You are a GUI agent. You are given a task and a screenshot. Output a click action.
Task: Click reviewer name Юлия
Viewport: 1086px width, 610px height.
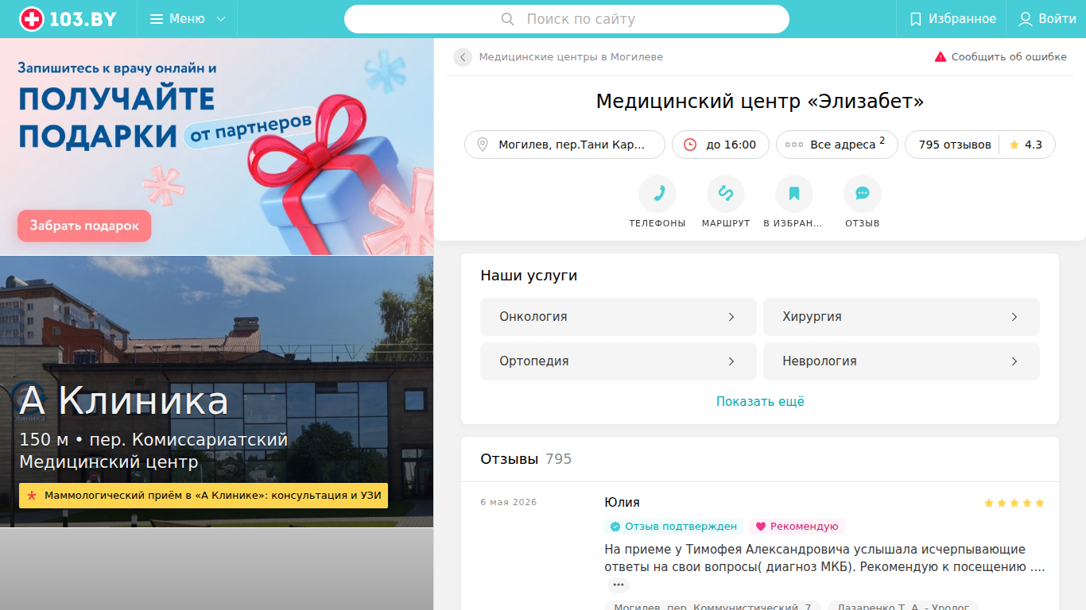coord(622,503)
